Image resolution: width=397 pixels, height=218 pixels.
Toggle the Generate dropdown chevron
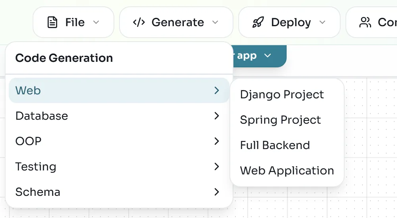coord(215,22)
